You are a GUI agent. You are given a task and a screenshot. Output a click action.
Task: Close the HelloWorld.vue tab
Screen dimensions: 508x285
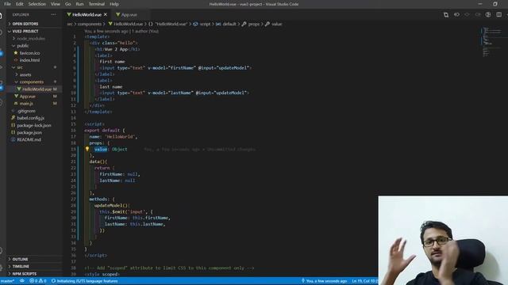point(106,15)
